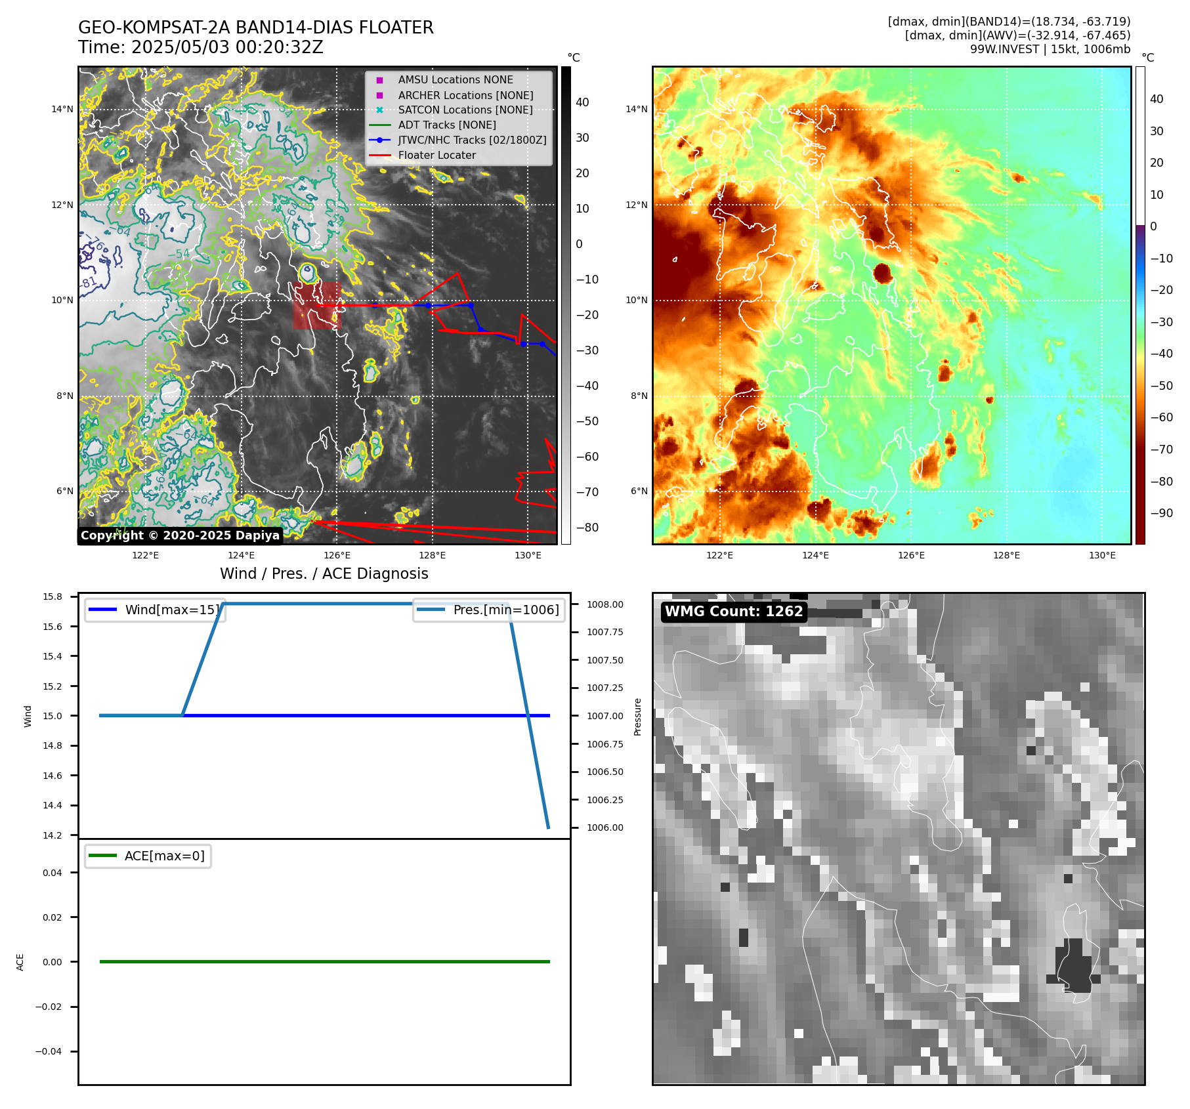Click the 'ACE[max=0]' legend label
Viewport: 1190px width, 1109px height.
[165, 856]
